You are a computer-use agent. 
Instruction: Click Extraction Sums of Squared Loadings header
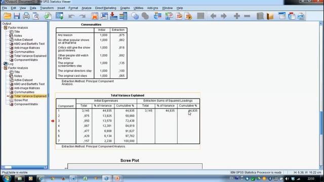(168, 101)
